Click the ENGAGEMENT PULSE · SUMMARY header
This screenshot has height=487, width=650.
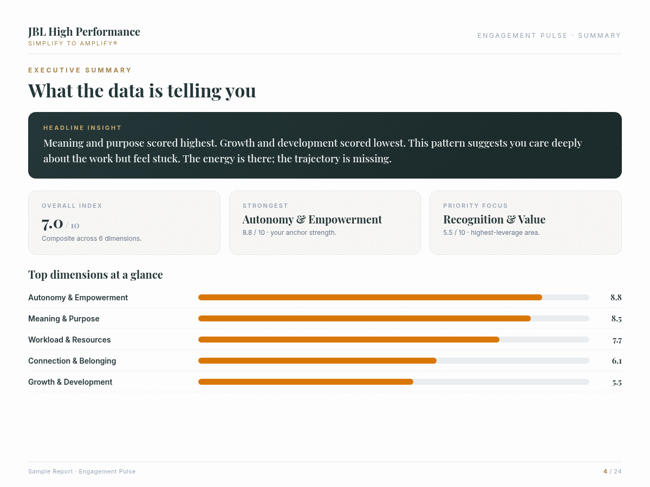pyautogui.click(x=549, y=36)
